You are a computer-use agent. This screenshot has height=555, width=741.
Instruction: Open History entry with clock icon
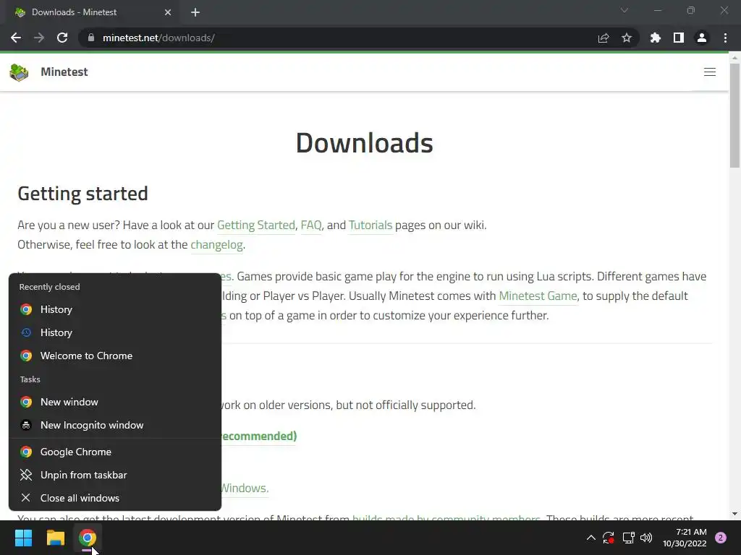point(115,332)
